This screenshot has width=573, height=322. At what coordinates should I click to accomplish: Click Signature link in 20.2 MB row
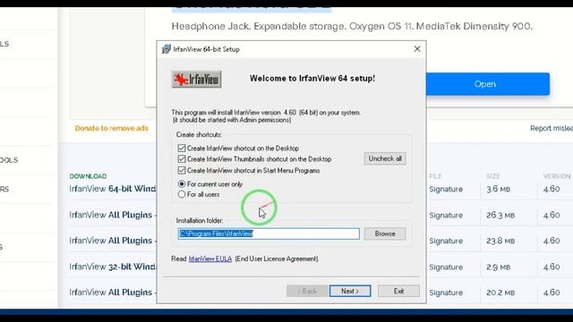pos(446,292)
